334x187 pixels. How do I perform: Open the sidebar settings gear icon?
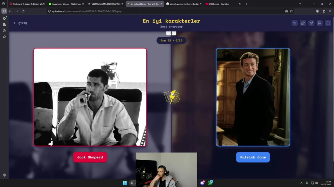point(4,175)
